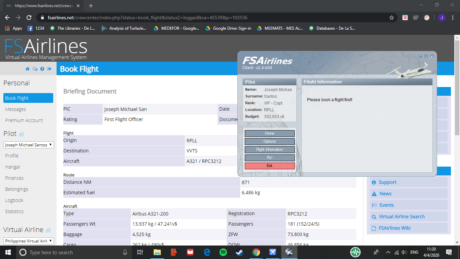Open the Chrome three-dot menu
460x259 pixels.
pos(453,18)
